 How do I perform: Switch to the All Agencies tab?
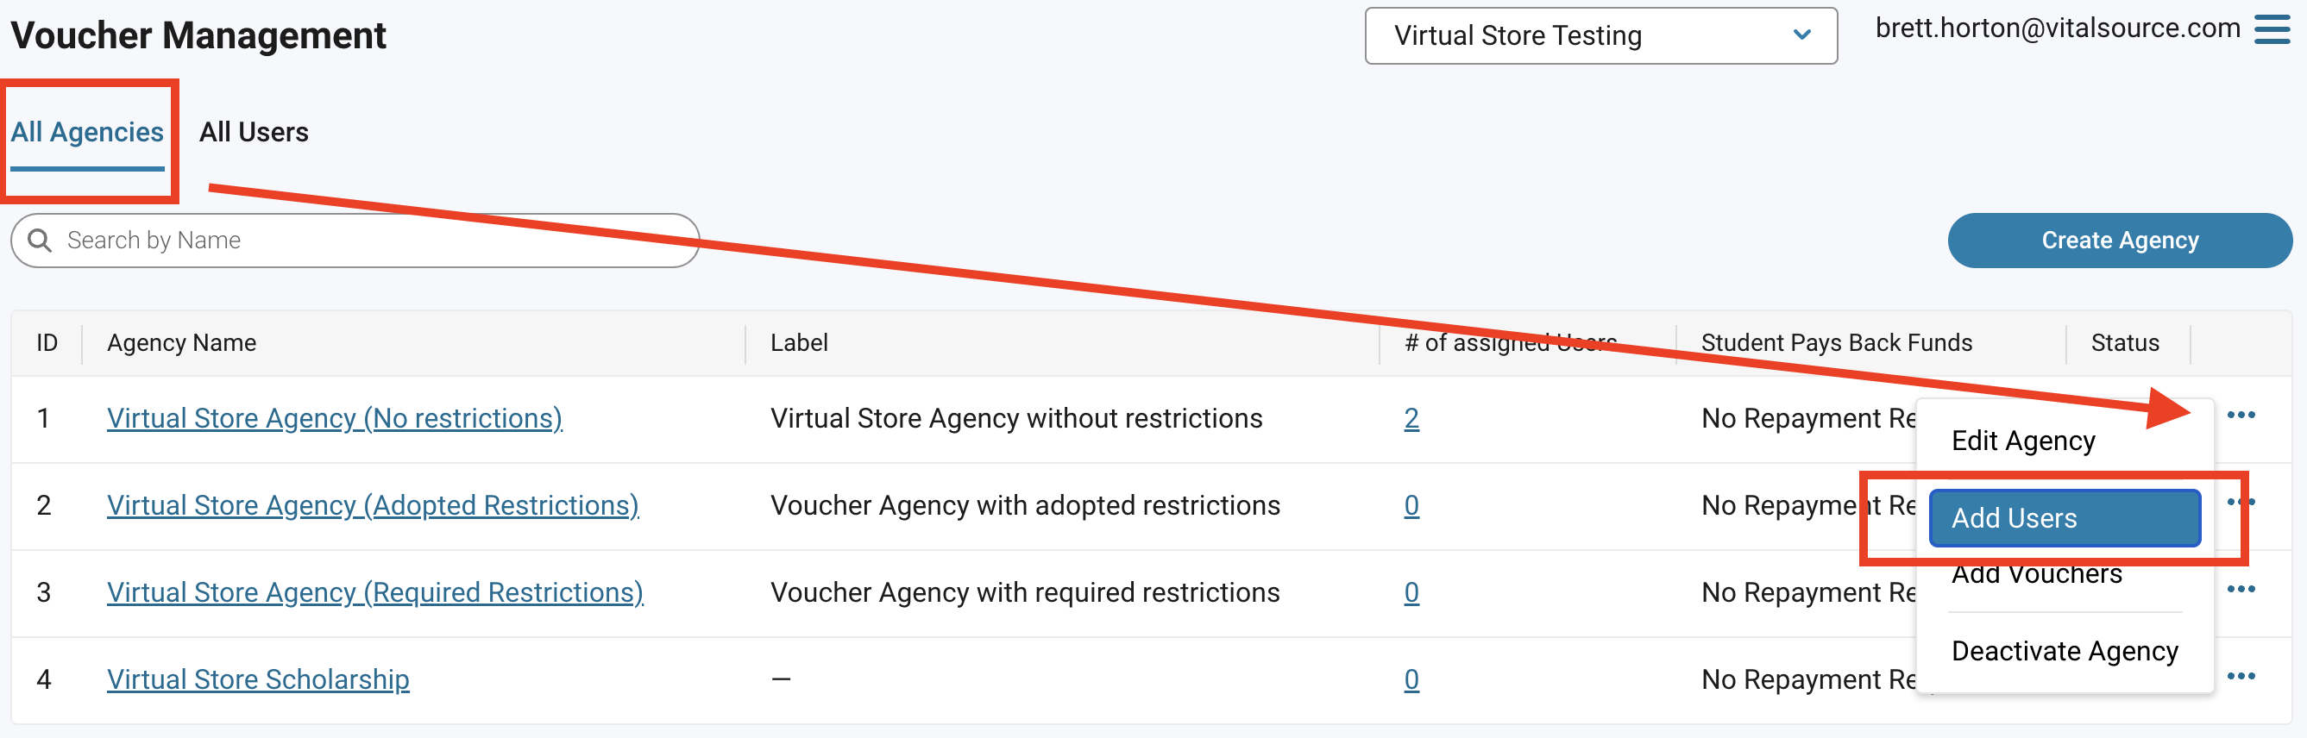pyautogui.click(x=87, y=133)
